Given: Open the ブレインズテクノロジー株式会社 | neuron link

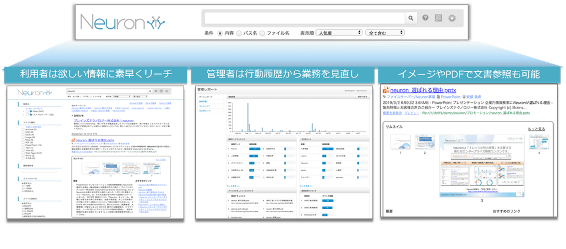Looking at the screenshot, I should [x=104, y=121].
